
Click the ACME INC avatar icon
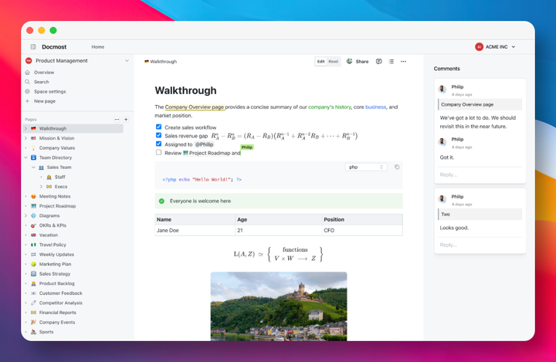coord(479,47)
